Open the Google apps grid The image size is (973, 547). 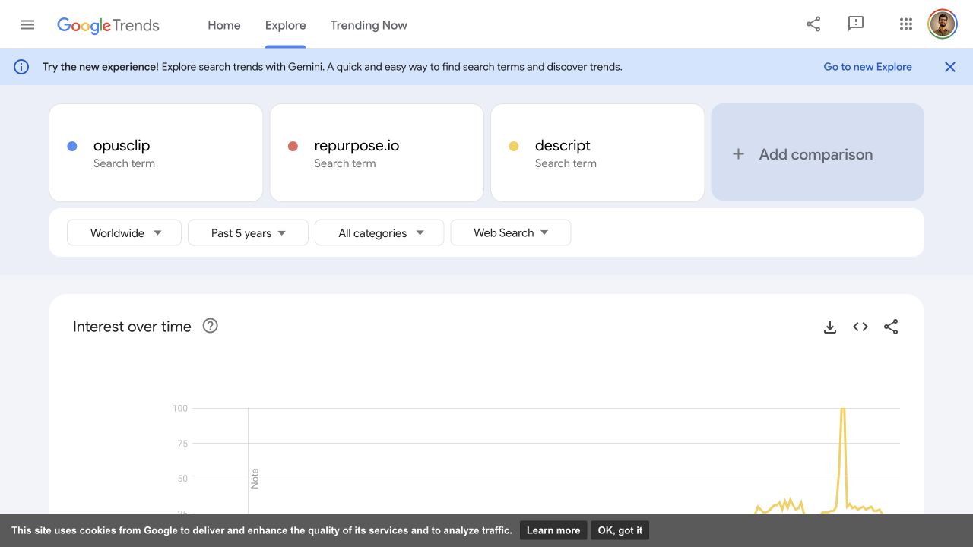click(x=905, y=24)
